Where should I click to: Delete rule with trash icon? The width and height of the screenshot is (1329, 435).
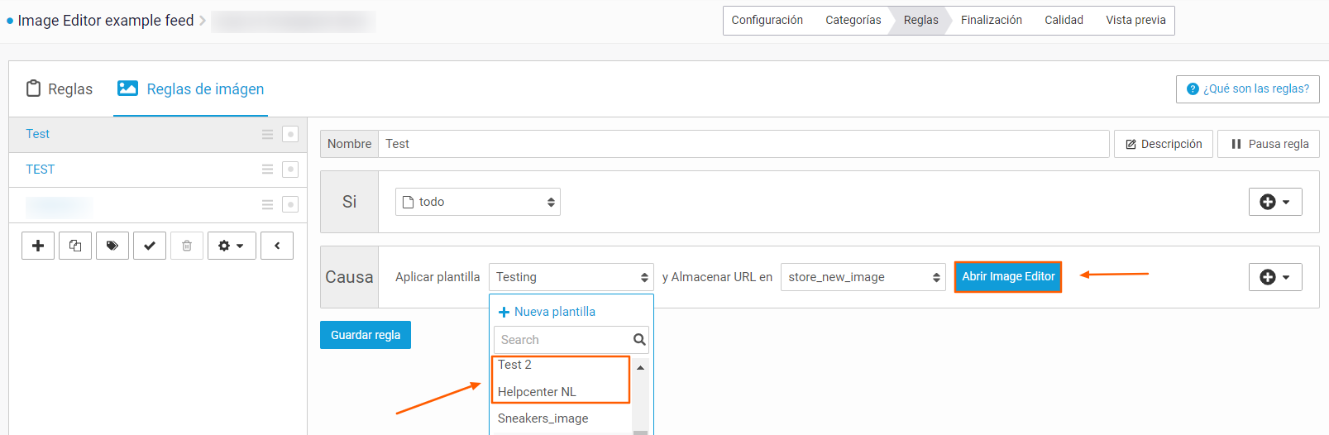(187, 246)
